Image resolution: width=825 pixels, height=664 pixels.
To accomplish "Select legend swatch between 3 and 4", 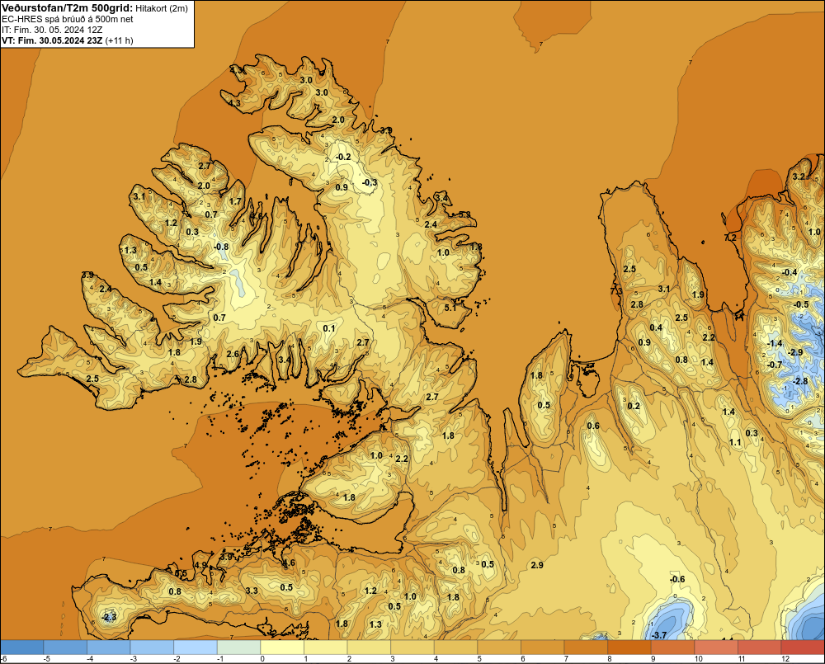I will pyautogui.click(x=413, y=648).
